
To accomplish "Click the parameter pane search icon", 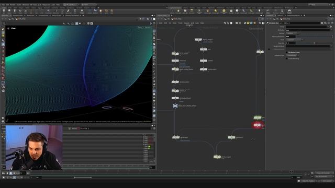I will 326,23.
